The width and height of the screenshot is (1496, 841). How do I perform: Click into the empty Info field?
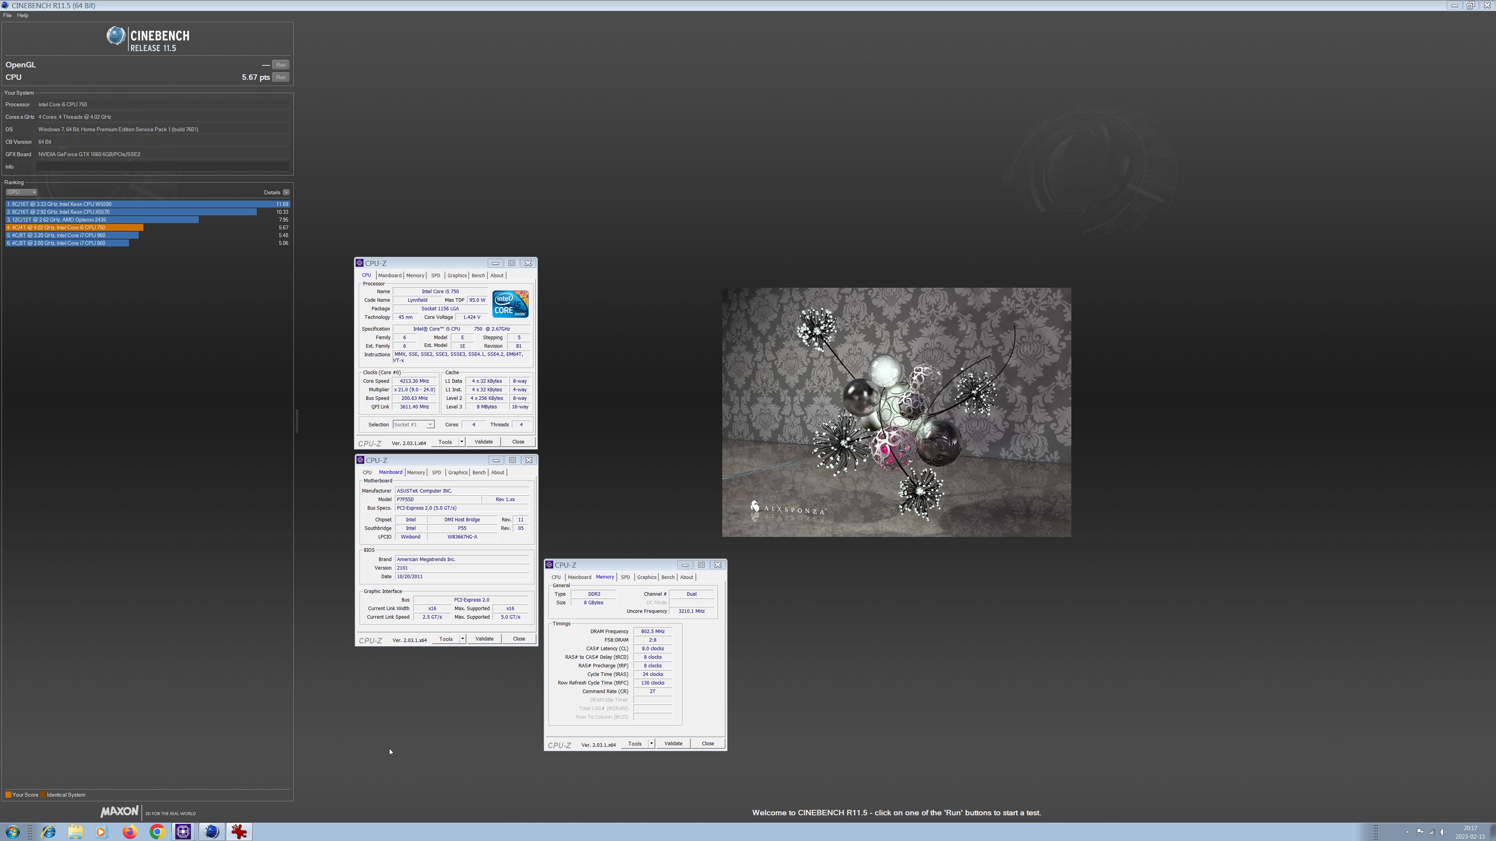coord(162,167)
